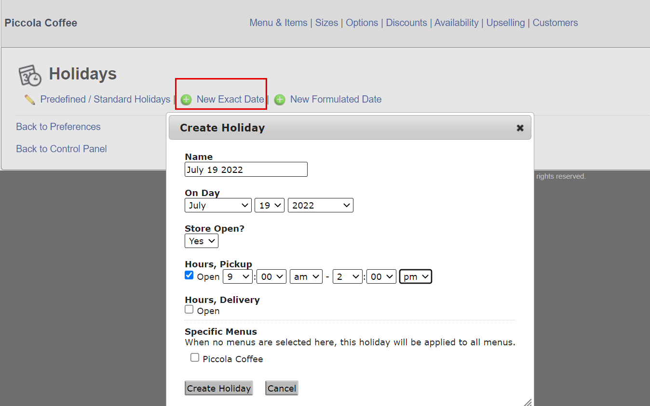650x406 pixels.
Task: Go Back to Preferences
Action: click(x=58, y=127)
